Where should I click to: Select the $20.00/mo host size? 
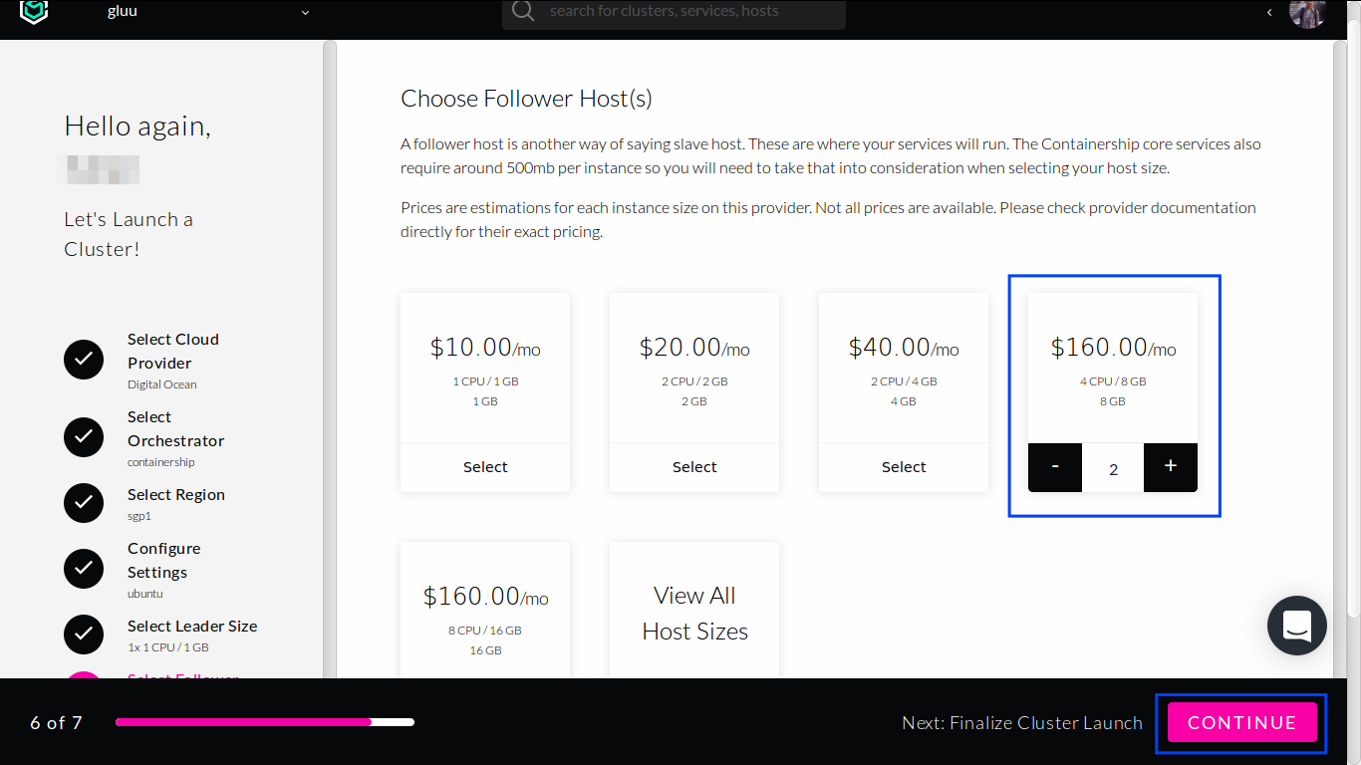coord(694,467)
